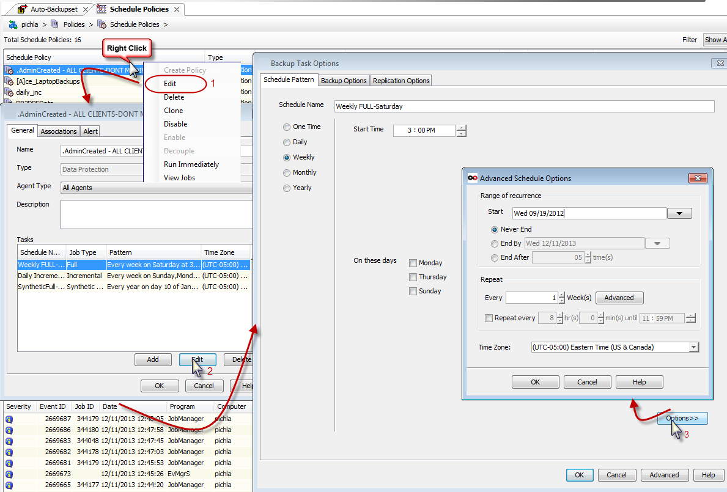Click the Advanced Schedule Options title icon
This screenshot has height=492, width=727.
pos(472,178)
